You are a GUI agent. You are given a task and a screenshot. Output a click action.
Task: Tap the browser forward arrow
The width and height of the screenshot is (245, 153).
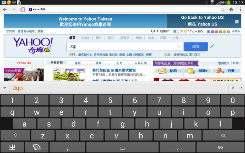tap(14, 10)
